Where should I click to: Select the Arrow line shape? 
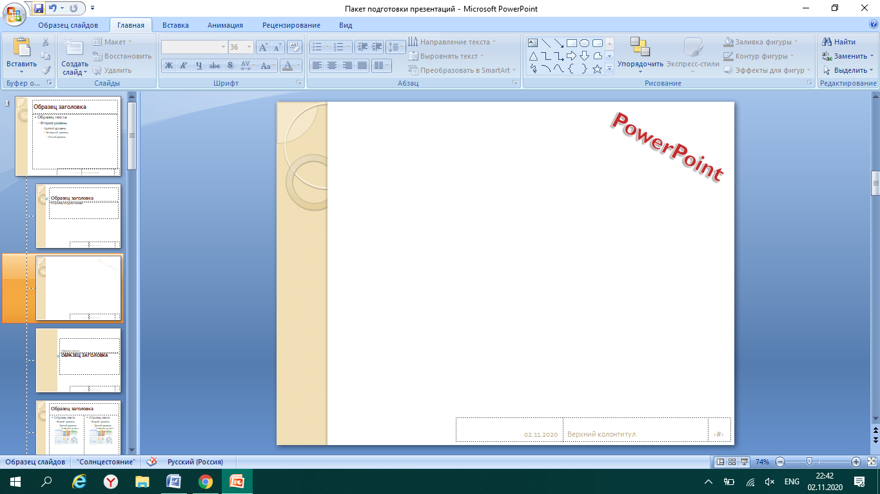559,43
